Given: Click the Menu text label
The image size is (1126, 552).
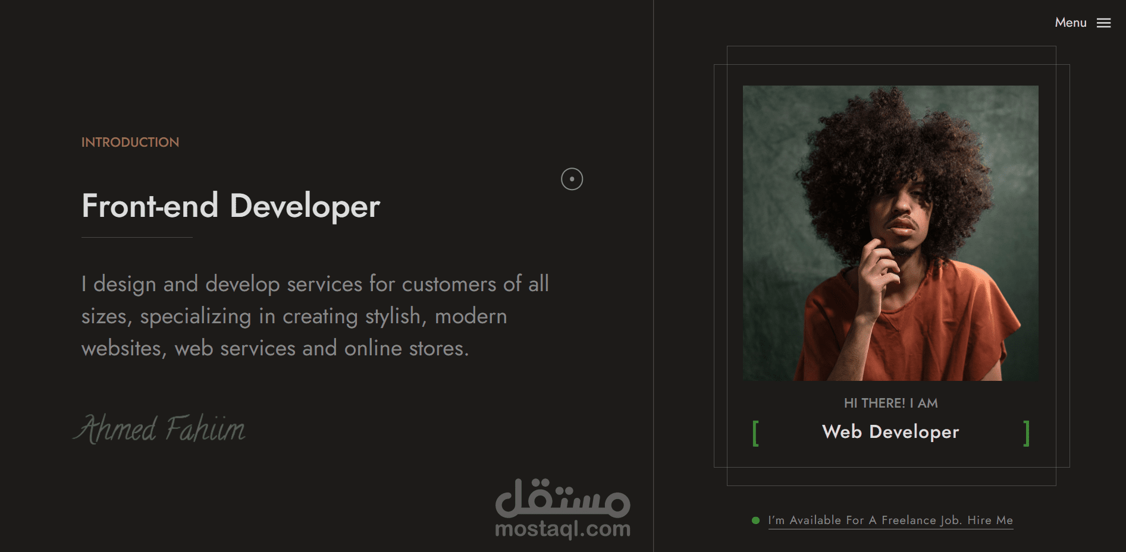Looking at the screenshot, I should 1070,23.
